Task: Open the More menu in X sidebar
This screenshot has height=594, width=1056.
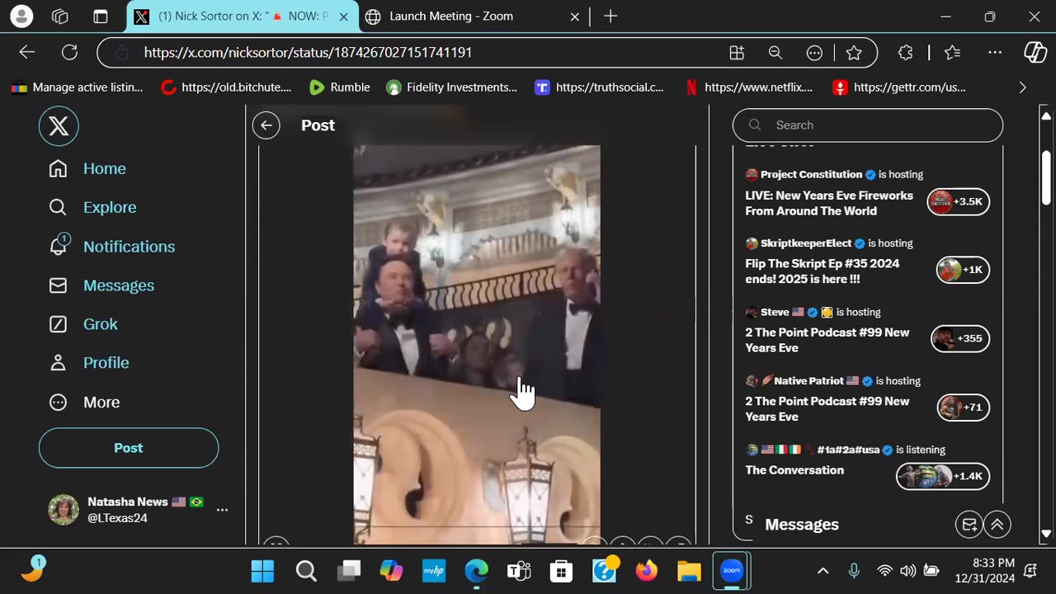Action: [84, 402]
